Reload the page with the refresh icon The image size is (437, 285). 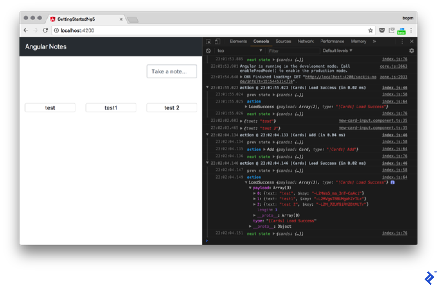tap(45, 30)
